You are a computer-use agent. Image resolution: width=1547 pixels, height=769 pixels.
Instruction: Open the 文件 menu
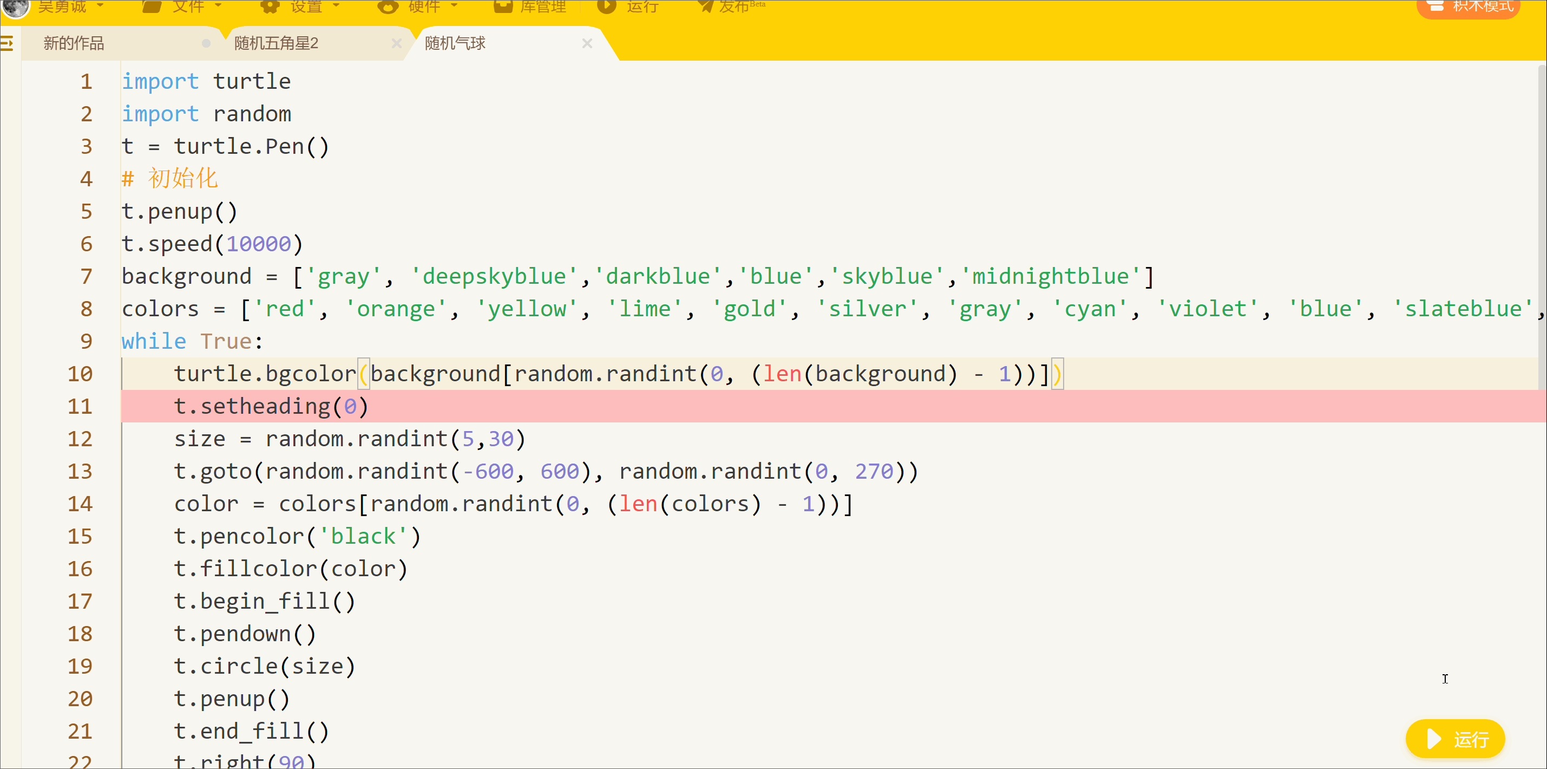(181, 6)
